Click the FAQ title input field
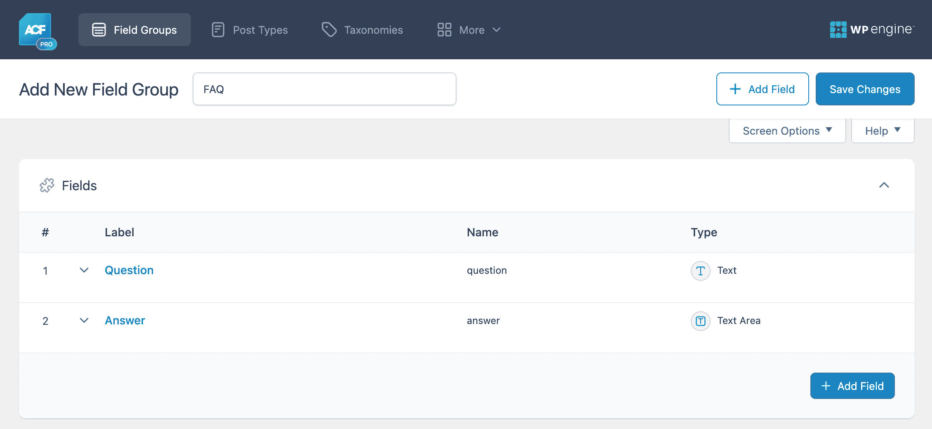 [x=324, y=89]
